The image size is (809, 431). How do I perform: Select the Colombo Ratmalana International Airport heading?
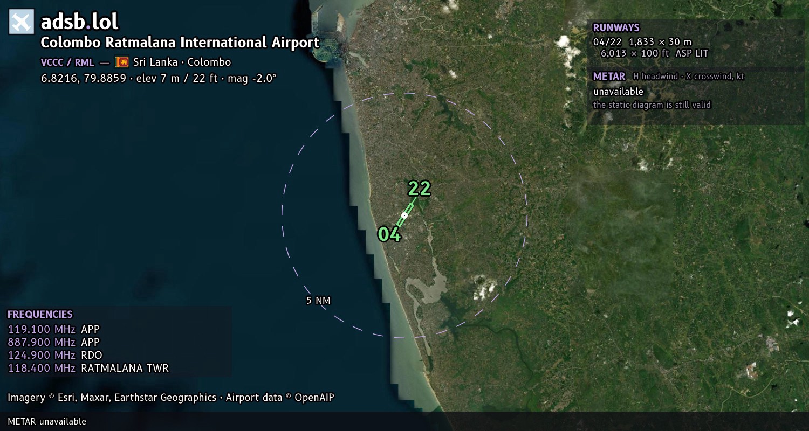(x=180, y=43)
